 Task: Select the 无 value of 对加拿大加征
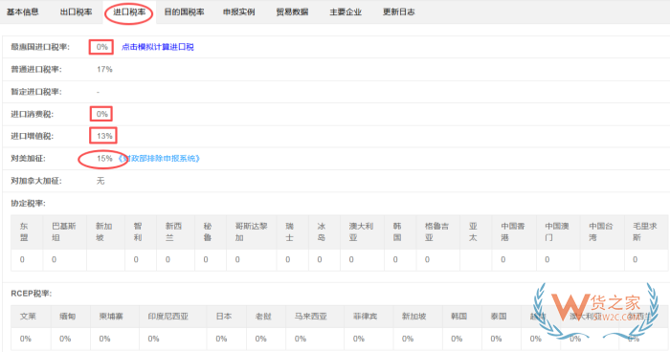coord(100,181)
